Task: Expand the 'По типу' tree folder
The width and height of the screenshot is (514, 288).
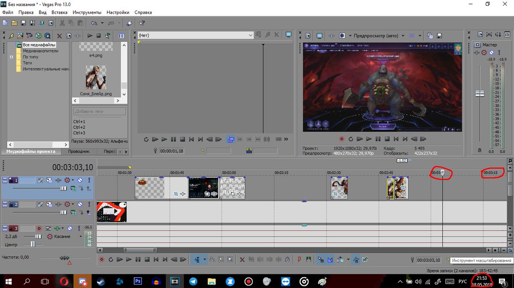Action: 12,57
